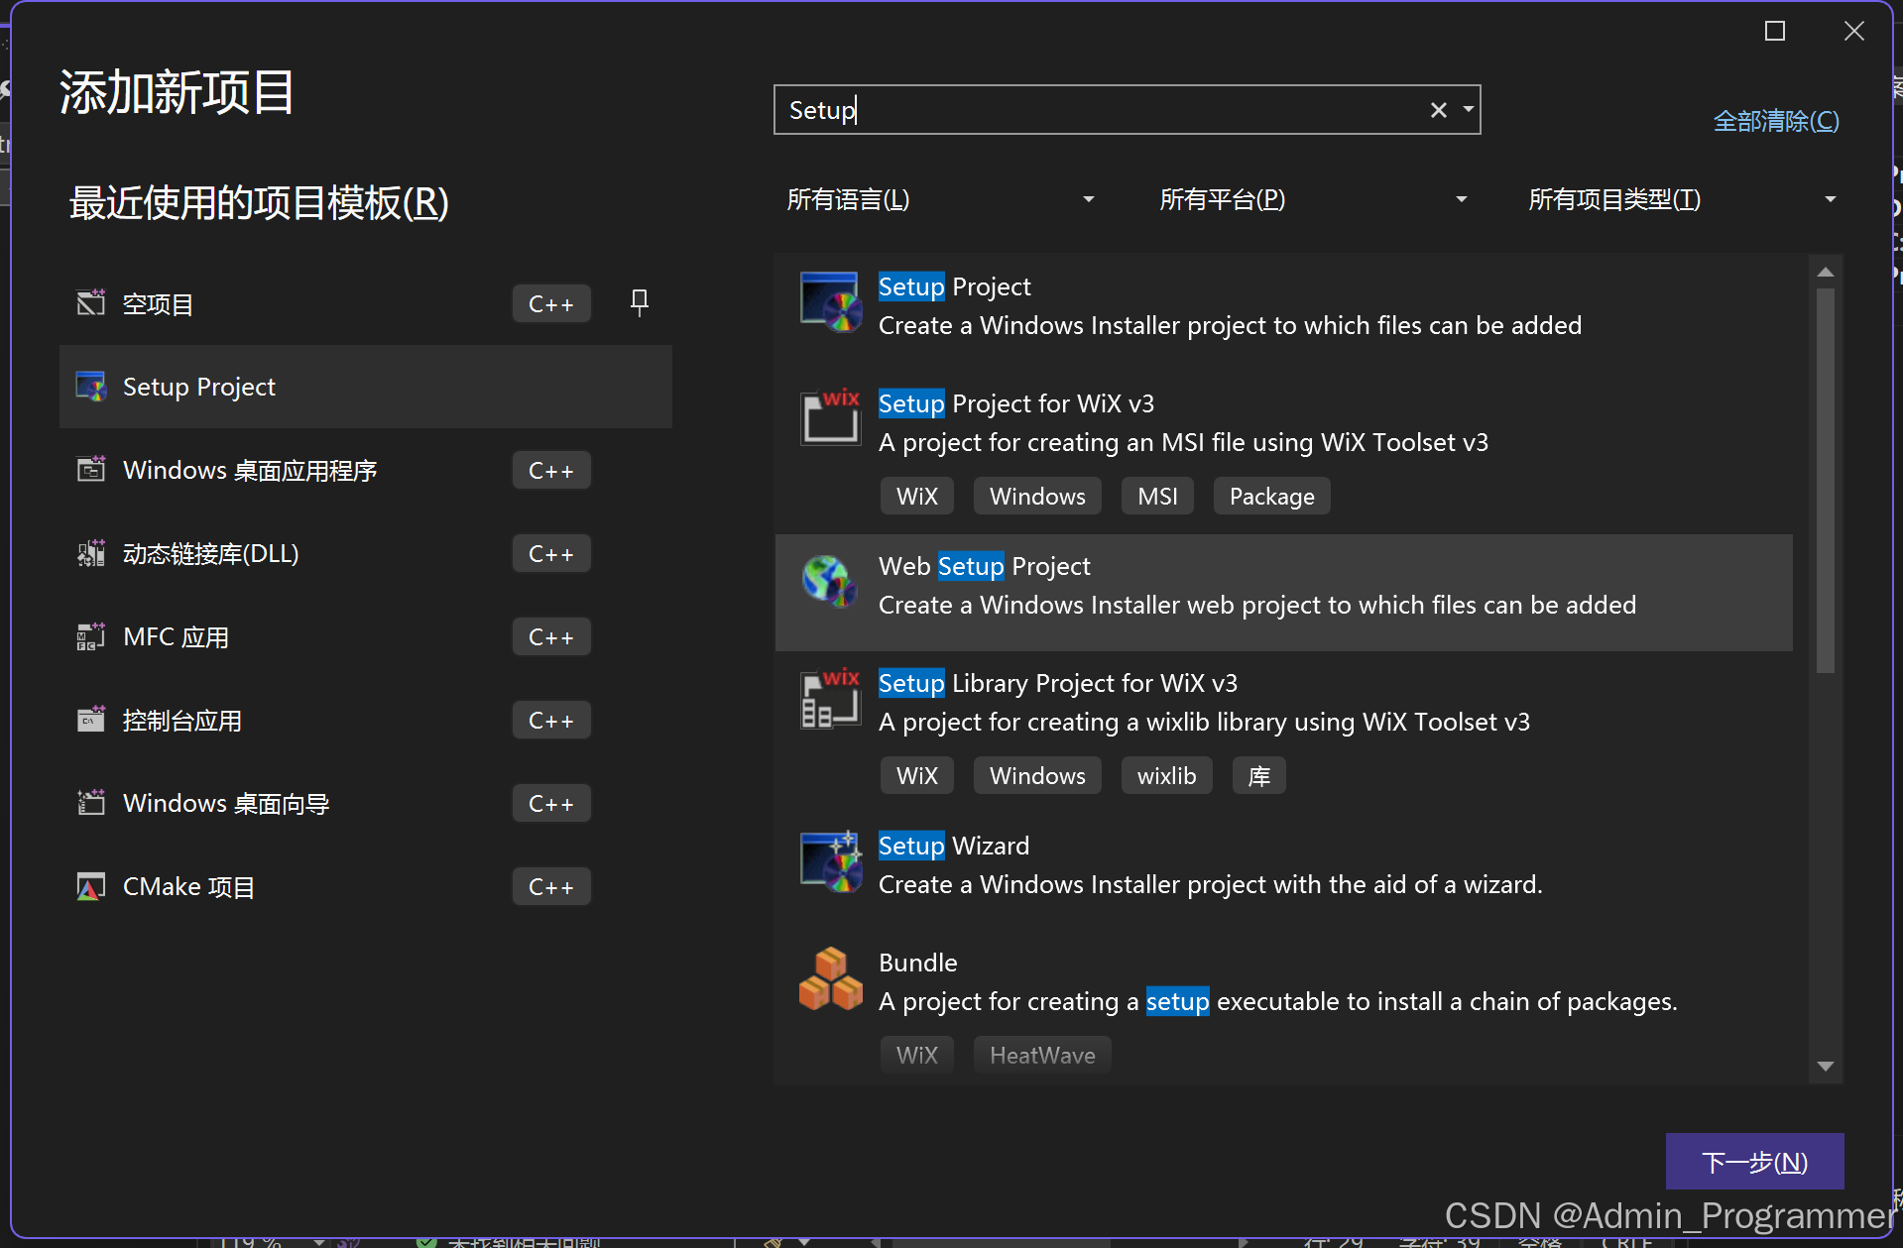The height and width of the screenshot is (1248, 1903).
Task: Click the MFC 应用 template icon
Action: [91, 636]
